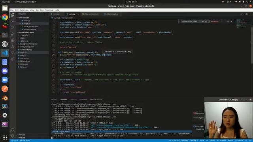Open .gitignore in the project tree
253x142 pixels.
[x=24, y=41]
